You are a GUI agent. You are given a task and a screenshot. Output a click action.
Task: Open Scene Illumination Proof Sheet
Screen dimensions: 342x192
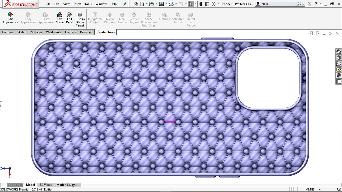[149, 20]
